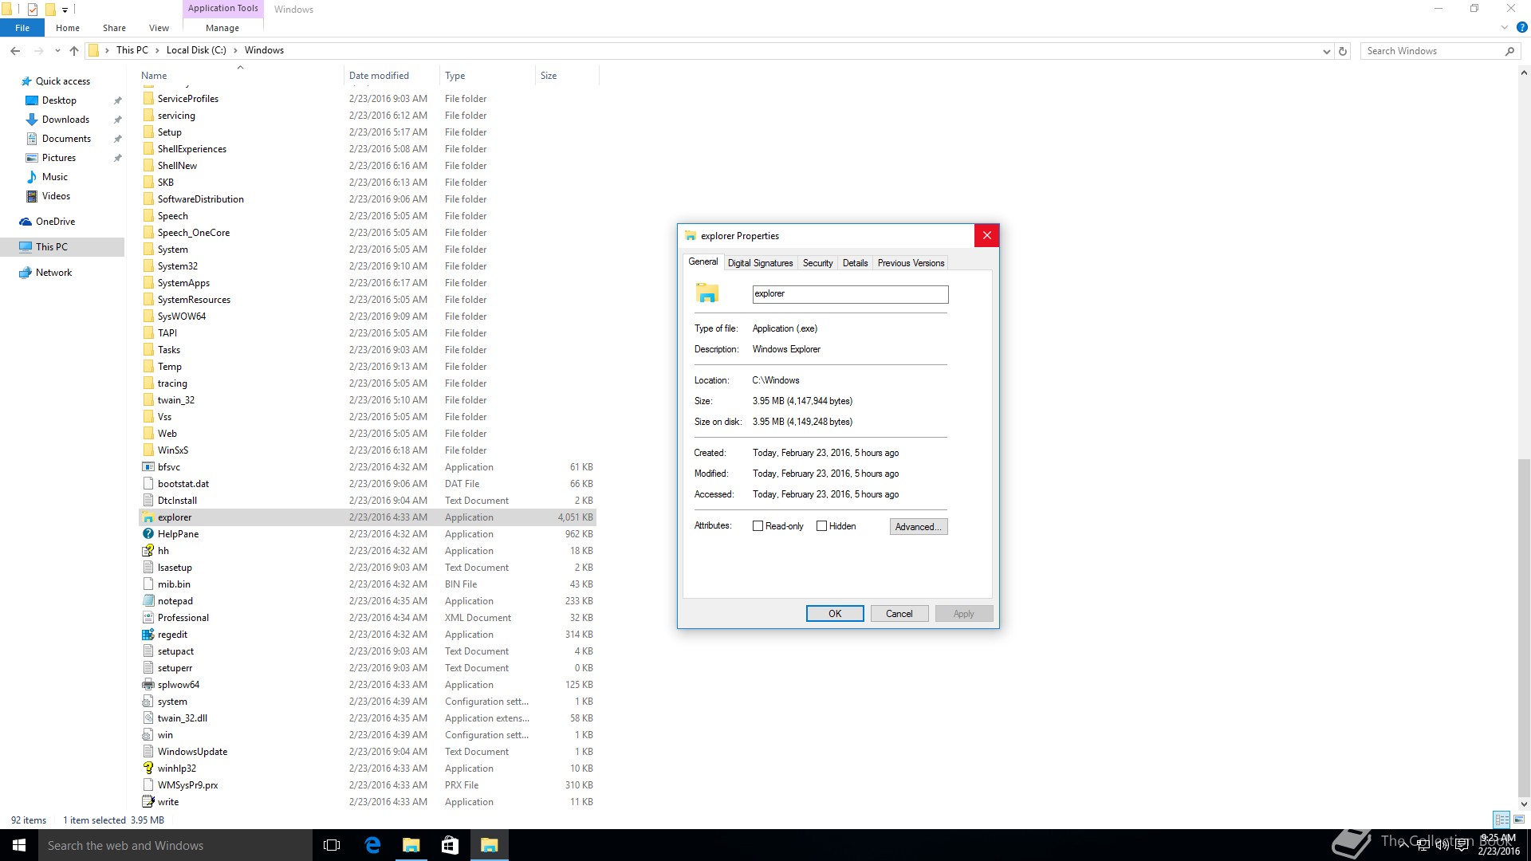Screen dimensions: 1531x861
Task: Click the Forward navigation arrow
Action: coord(39,50)
